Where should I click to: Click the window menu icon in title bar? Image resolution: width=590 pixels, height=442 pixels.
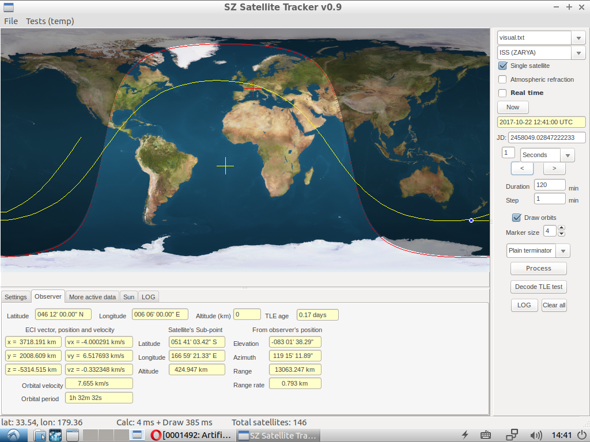coord(8,7)
